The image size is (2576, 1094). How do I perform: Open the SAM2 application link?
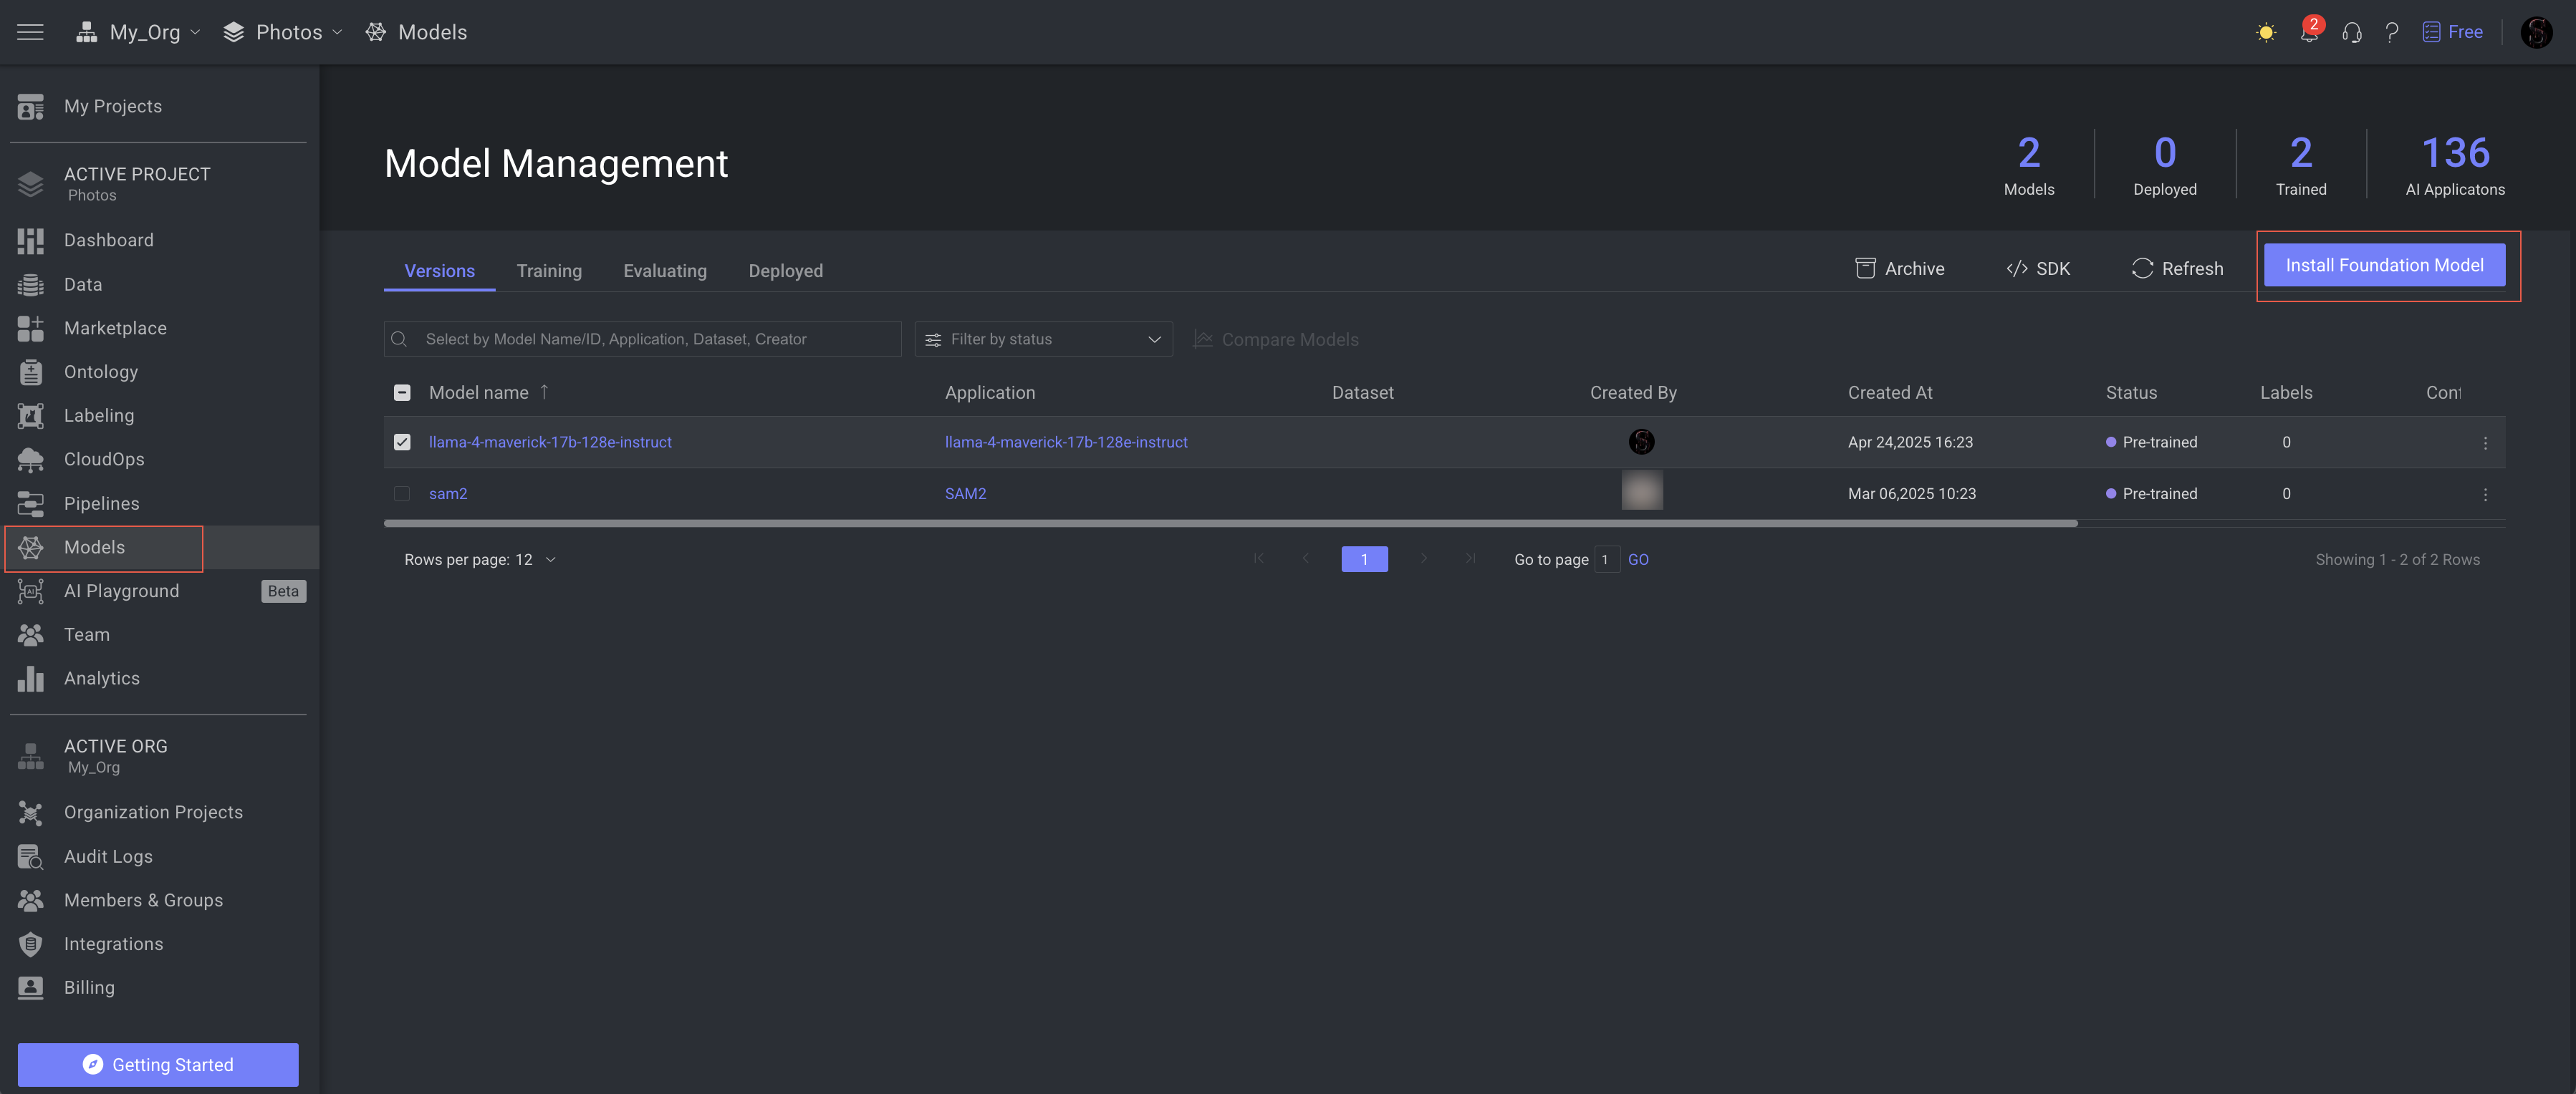tap(965, 493)
